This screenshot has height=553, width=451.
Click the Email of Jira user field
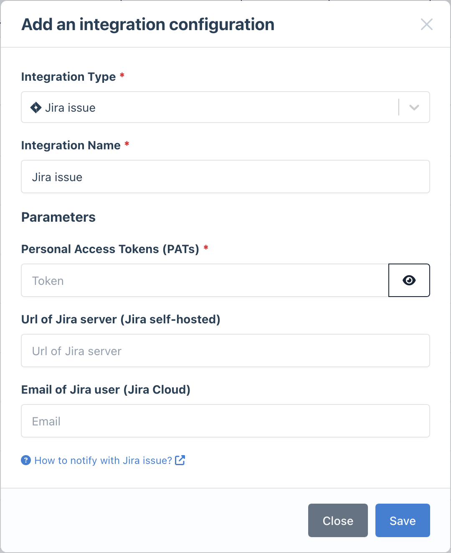tap(225, 421)
